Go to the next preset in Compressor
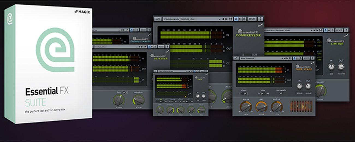355x142 pixels. [x=226, y=19]
